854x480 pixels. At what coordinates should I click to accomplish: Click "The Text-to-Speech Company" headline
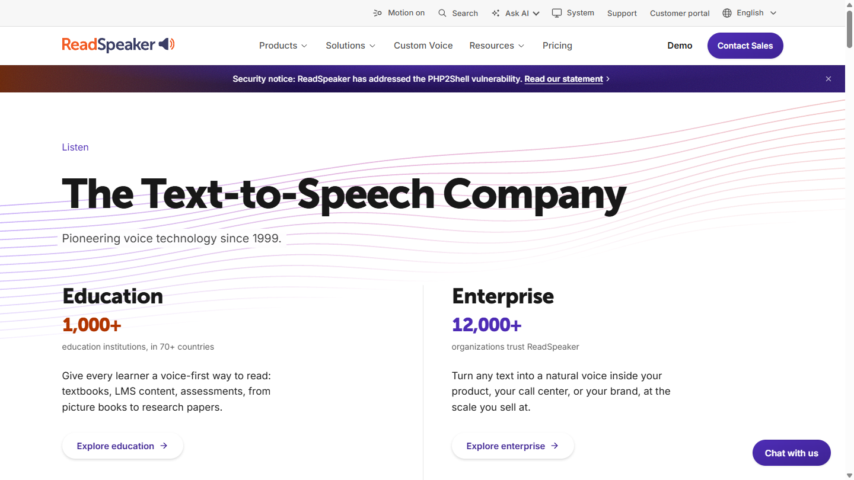(345, 194)
